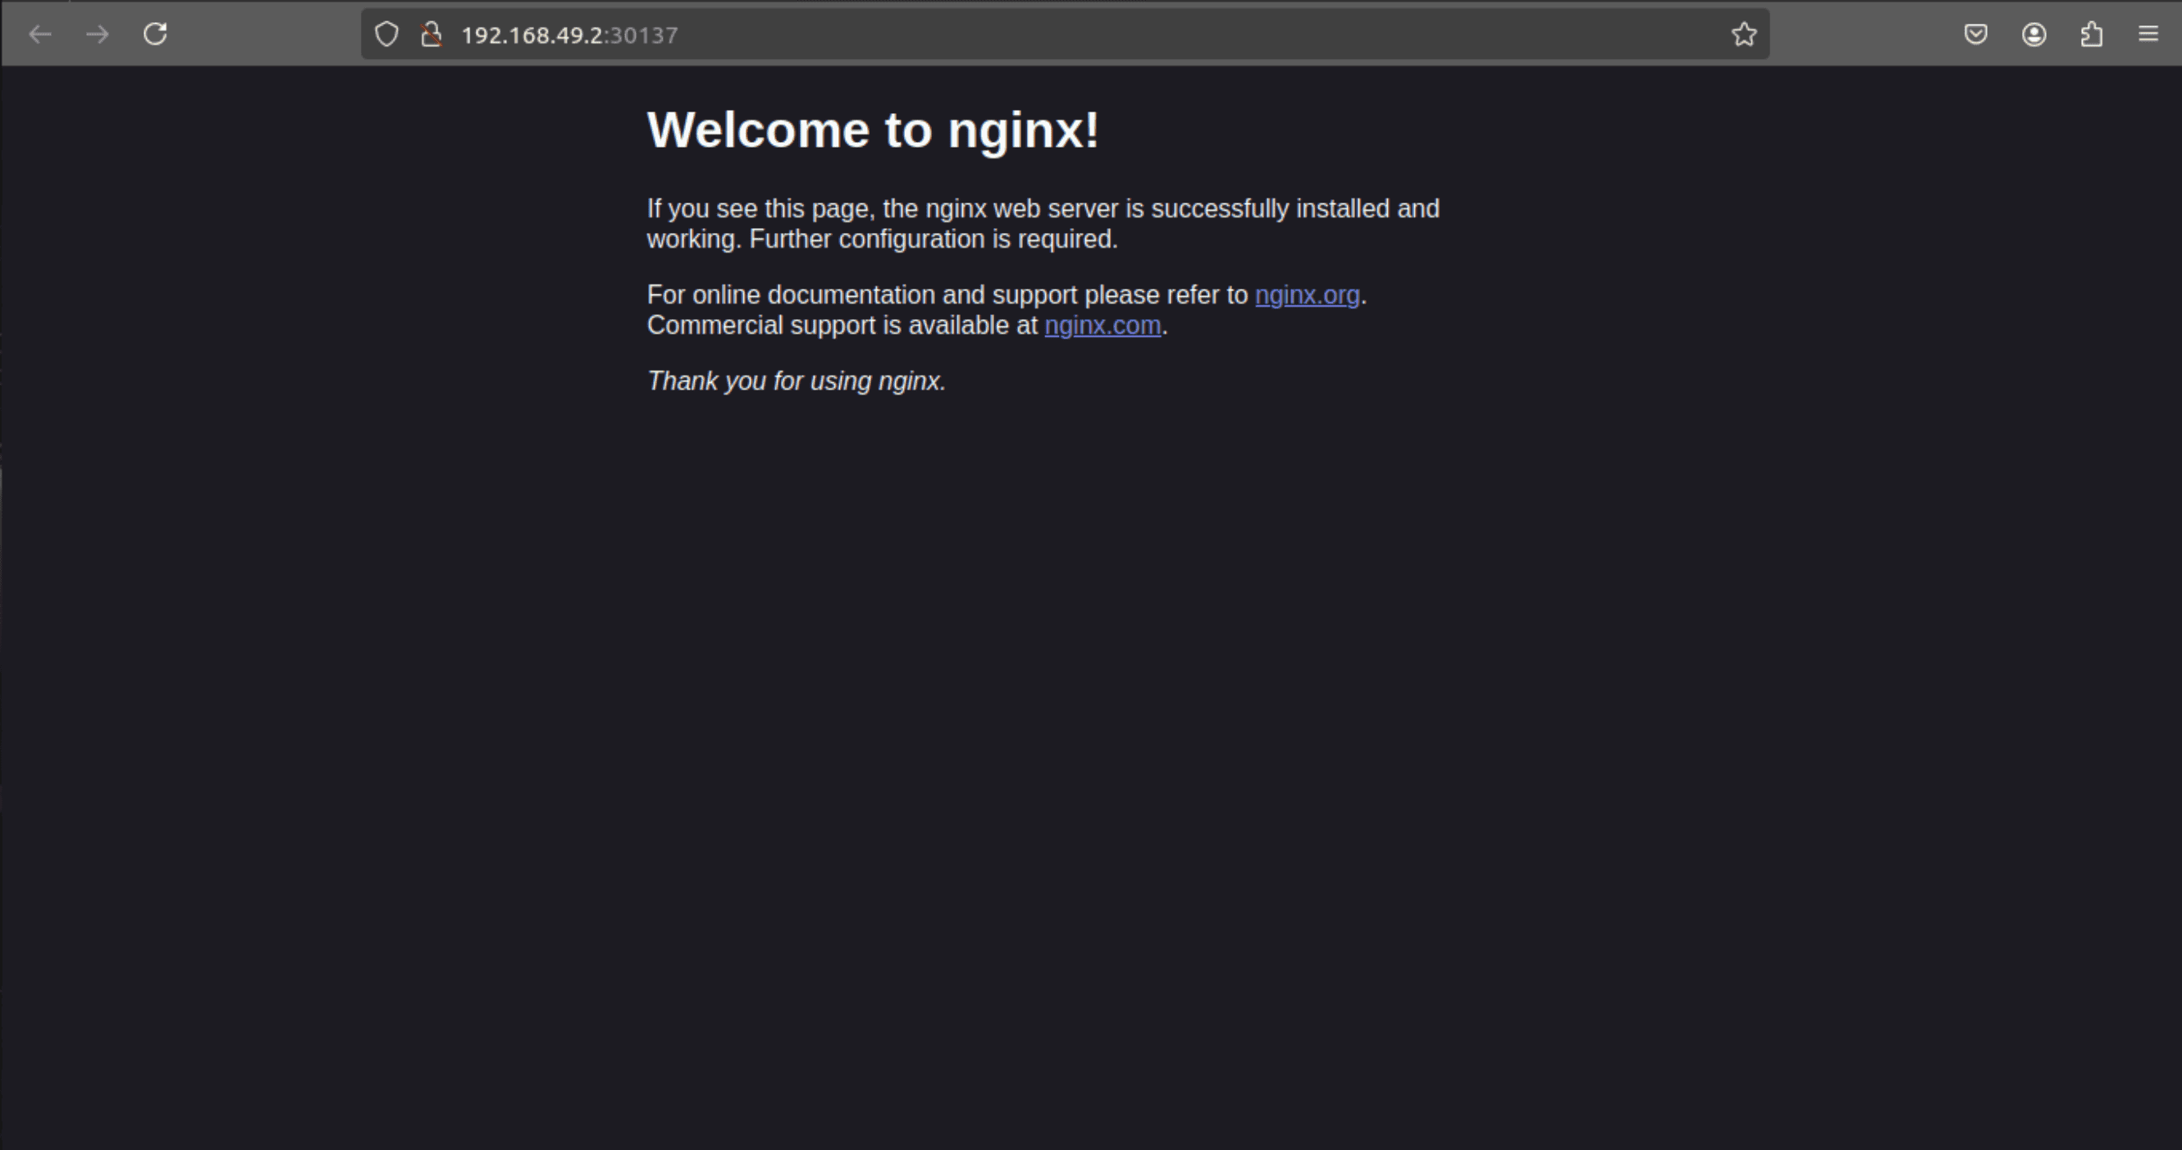
Task: Click the 'Thank you for using nginx.' text
Action: (797, 381)
